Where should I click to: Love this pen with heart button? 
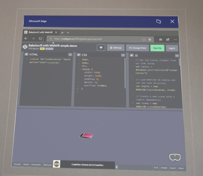click(x=101, y=48)
